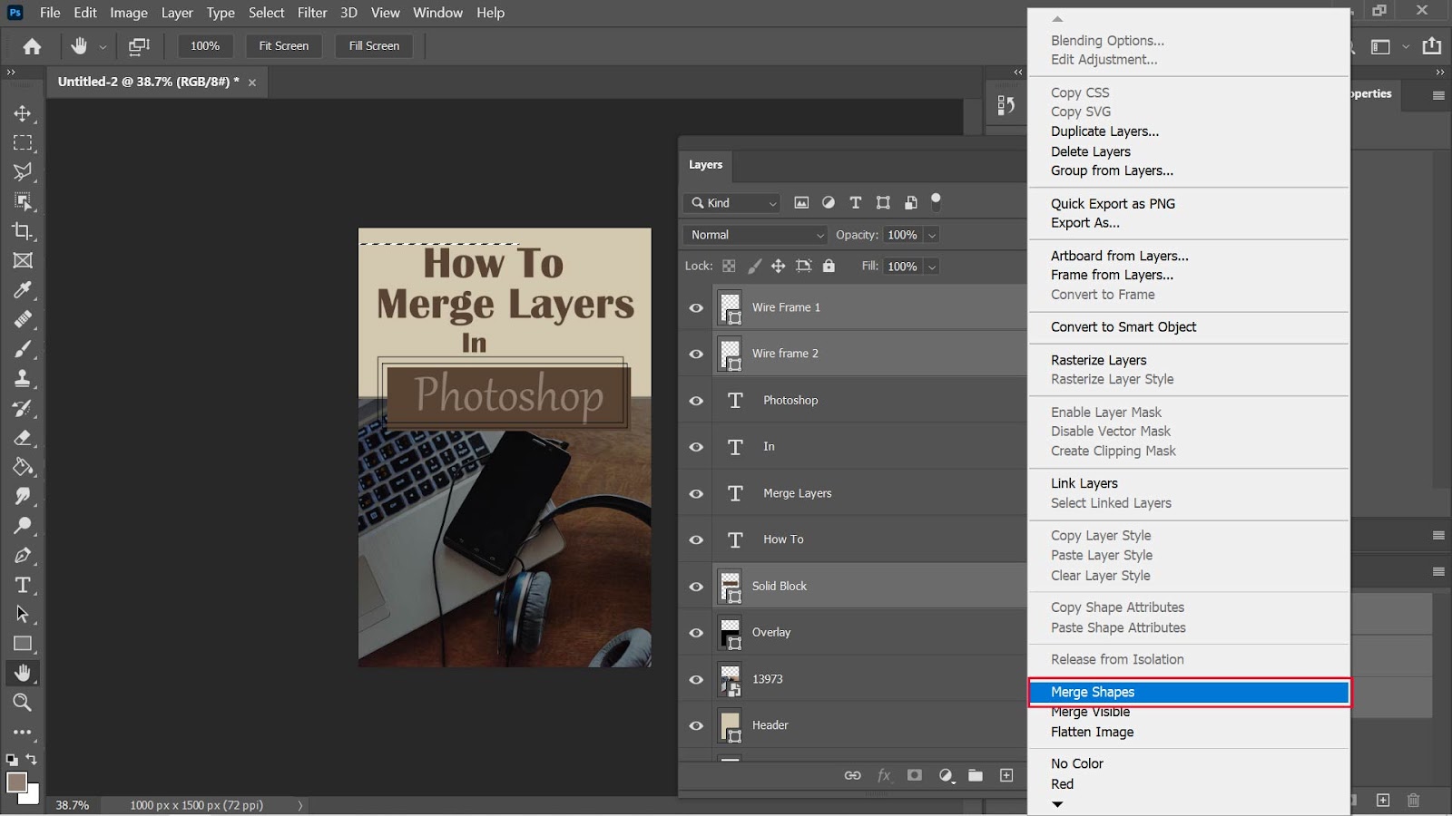The width and height of the screenshot is (1452, 816).
Task: Select the Header layer thumbnail
Action: tap(731, 725)
